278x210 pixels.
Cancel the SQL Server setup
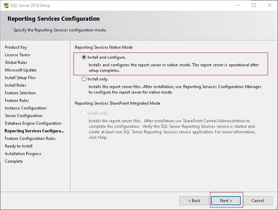pyautogui.click(x=257, y=201)
